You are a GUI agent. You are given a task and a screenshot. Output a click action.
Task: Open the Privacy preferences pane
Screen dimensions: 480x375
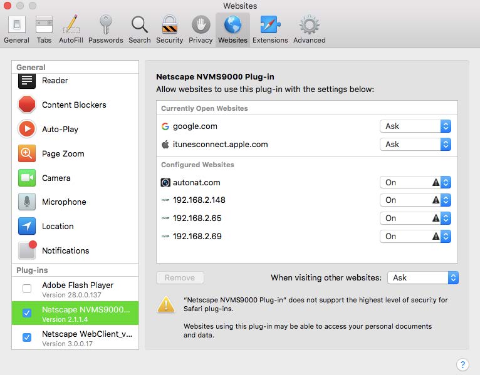(x=201, y=29)
